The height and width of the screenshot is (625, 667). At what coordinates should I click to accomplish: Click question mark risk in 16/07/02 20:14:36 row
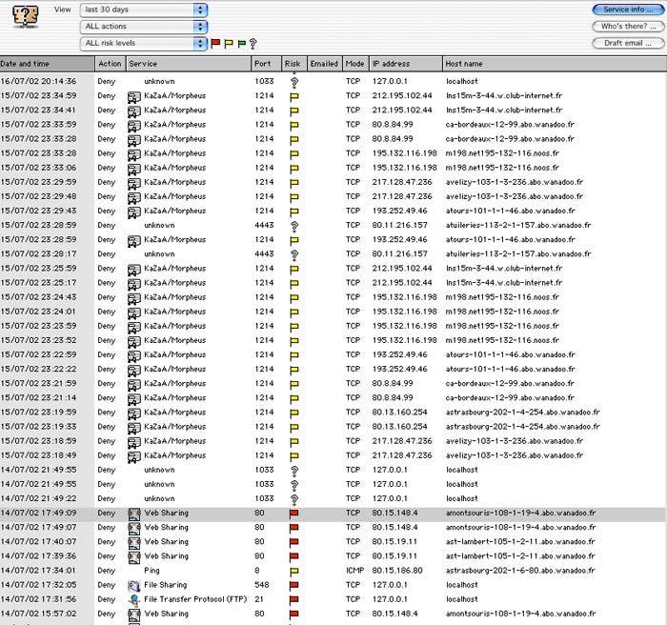tap(293, 82)
